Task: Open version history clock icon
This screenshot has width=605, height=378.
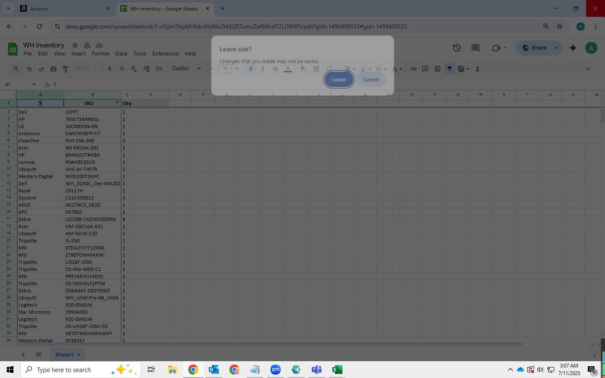Action: (x=457, y=48)
